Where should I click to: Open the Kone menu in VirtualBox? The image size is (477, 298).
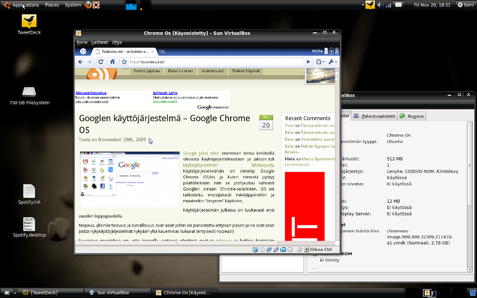(x=82, y=42)
